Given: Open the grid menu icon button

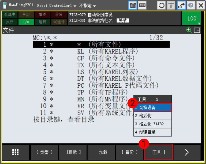Looking at the screenshot, I should (15, 152).
